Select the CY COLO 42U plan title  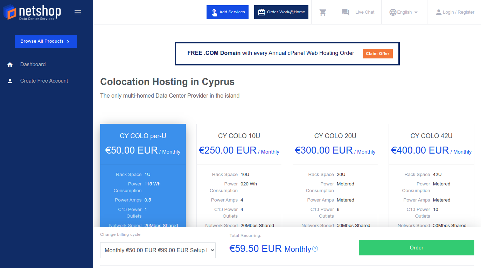[431, 136]
